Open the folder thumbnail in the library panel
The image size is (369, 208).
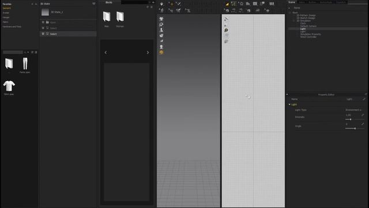[9, 64]
